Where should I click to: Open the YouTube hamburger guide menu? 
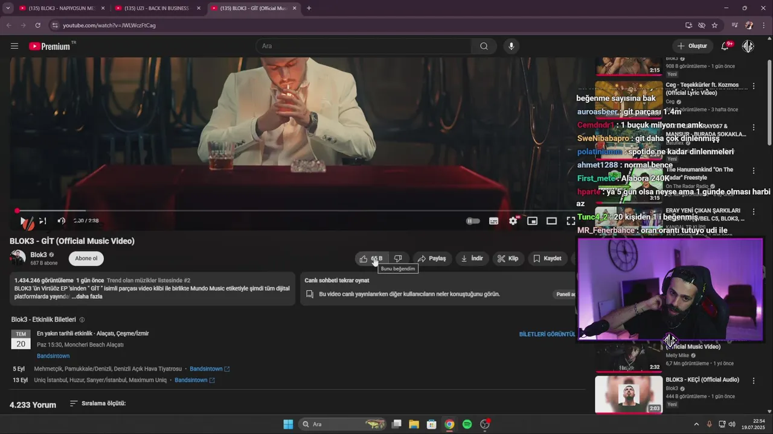(14, 46)
